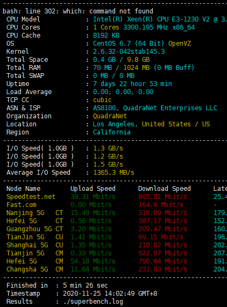Image resolution: width=227 pixels, height=307 pixels.
Task: Click the Fast.com node name
Action: (22, 205)
